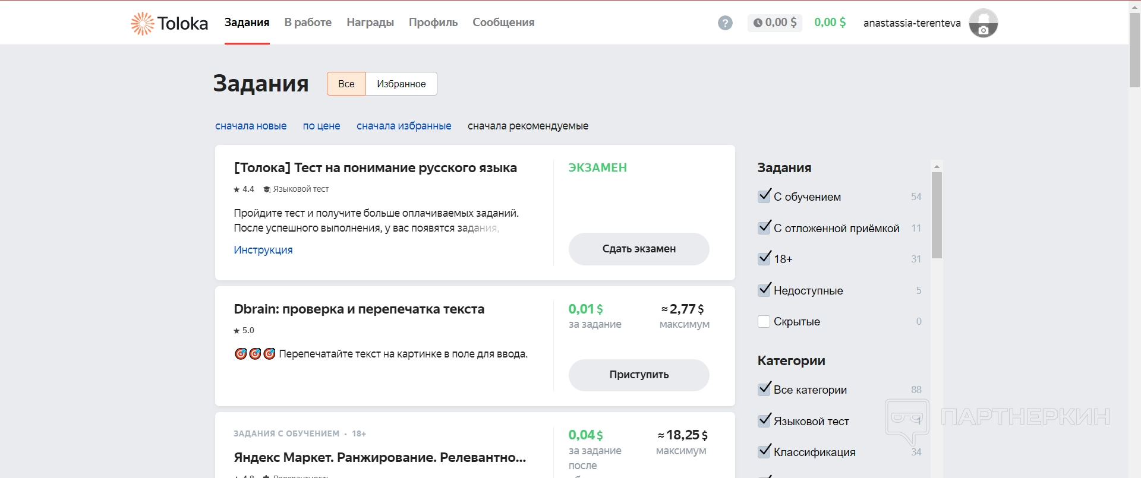Open the Инструкция link
Screen dimensions: 1141x478
click(263, 250)
